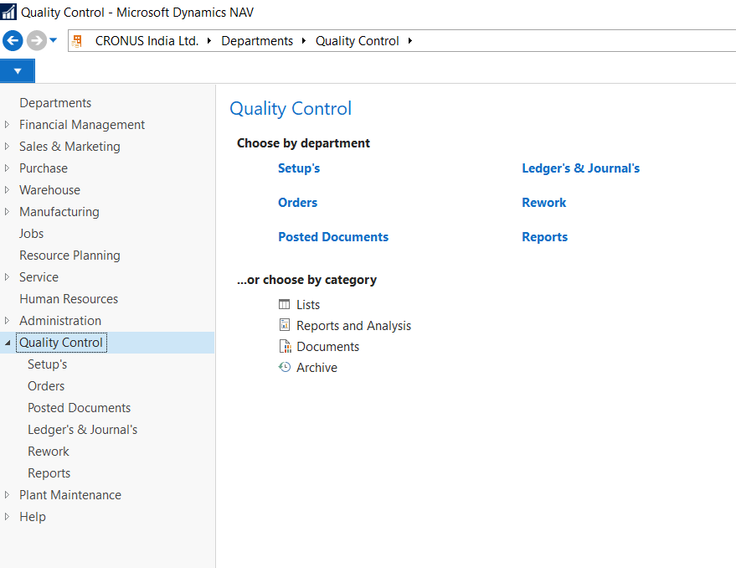The image size is (736, 568).
Task: Click Quality Control in the breadcrumb
Action: (358, 41)
